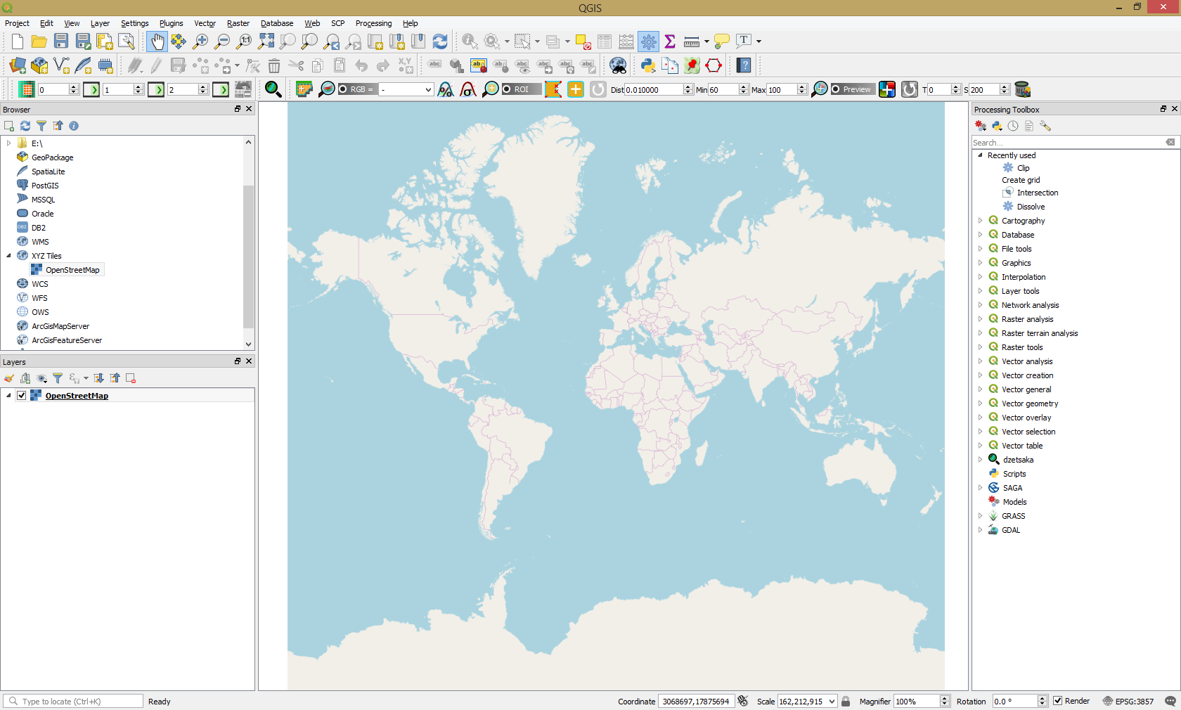Image resolution: width=1181 pixels, height=710 pixels.
Task: Open a project using the folder icon
Action: click(39, 41)
